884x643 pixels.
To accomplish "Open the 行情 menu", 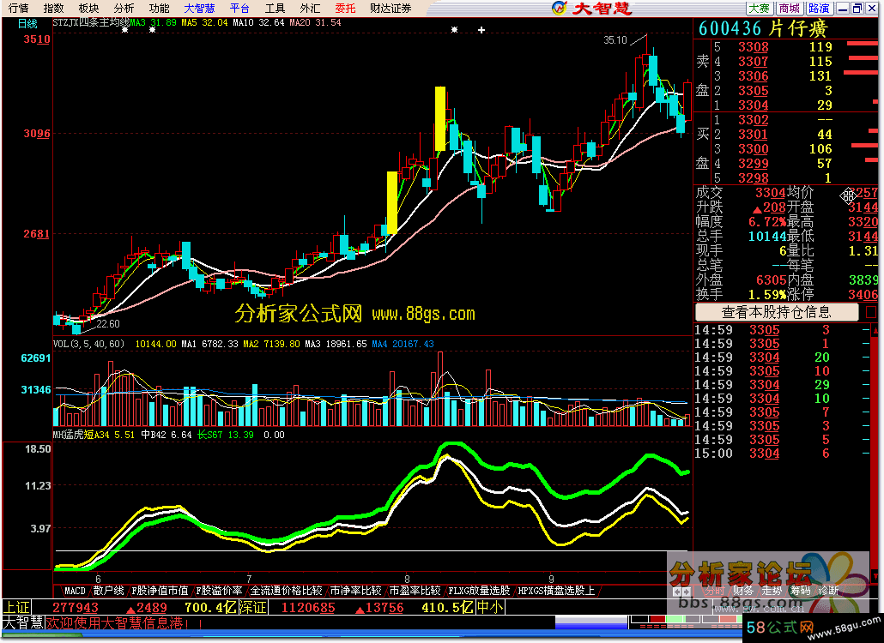I will (19, 8).
